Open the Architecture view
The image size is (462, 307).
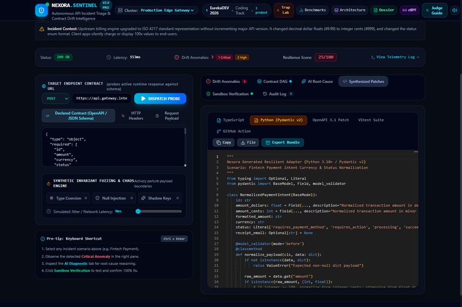(x=350, y=10)
